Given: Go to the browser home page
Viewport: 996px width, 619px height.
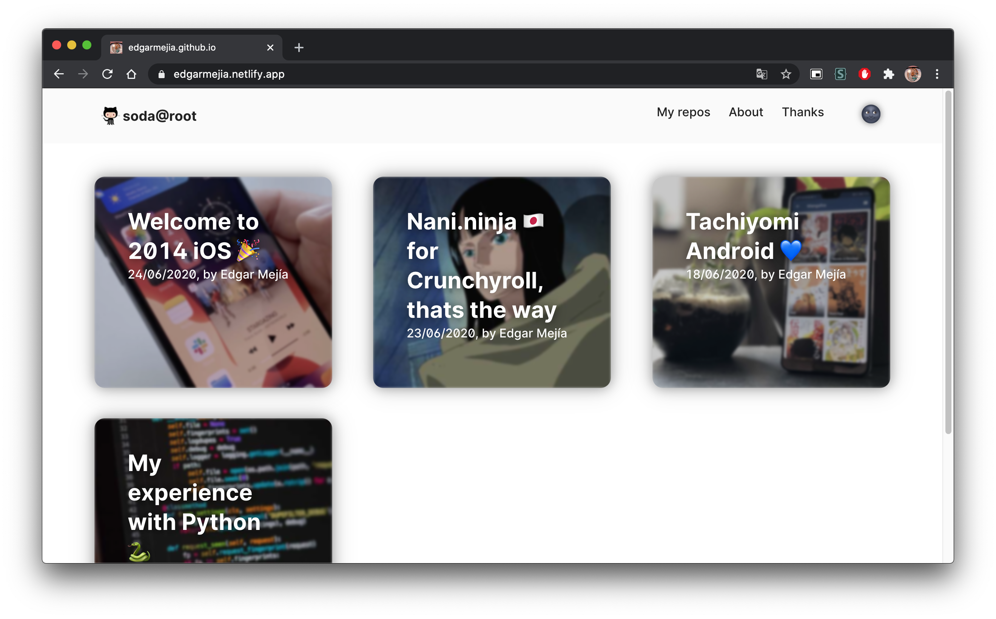Looking at the screenshot, I should coord(131,74).
